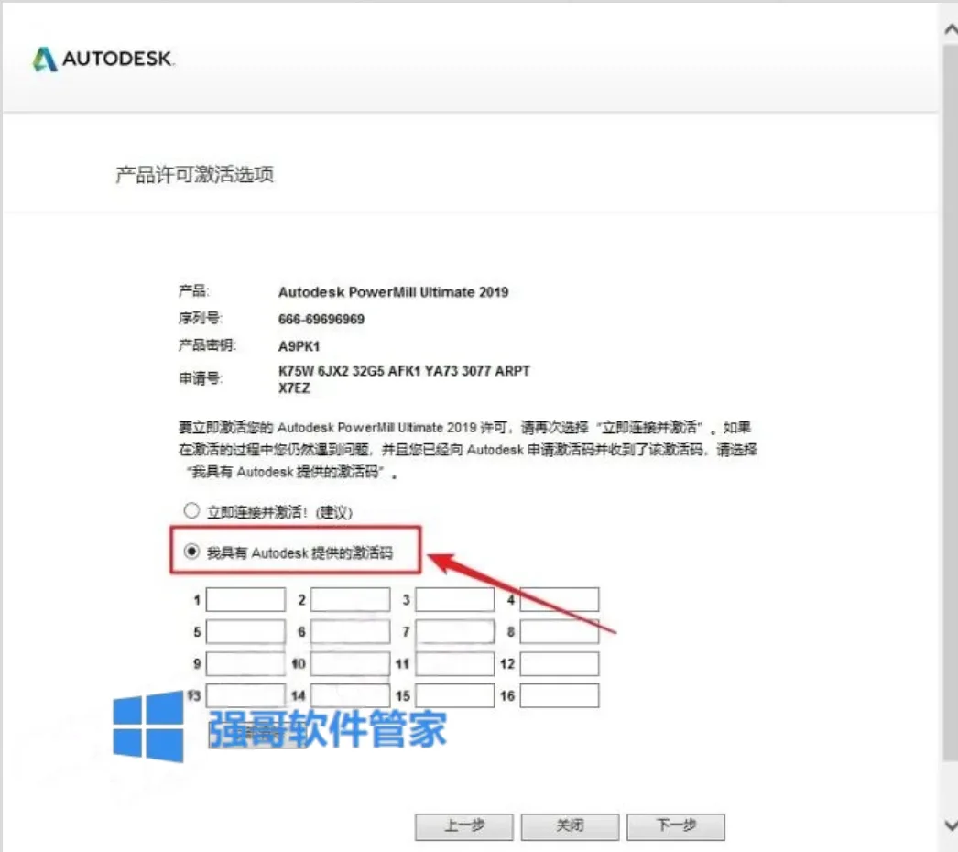Image resolution: width=958 pixels, height=852 pixels.
Task: Click activation code field 14
Action: click(350, 695)
